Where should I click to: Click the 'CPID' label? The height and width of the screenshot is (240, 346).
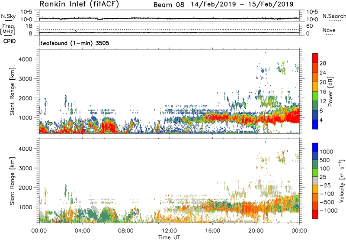tap(10, 41)
